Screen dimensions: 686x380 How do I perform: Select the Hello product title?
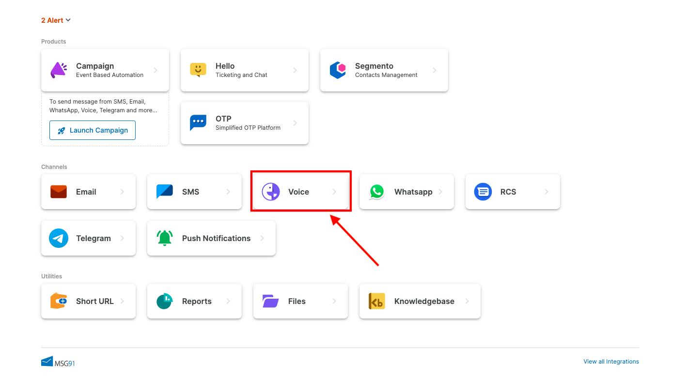[225, 66]
